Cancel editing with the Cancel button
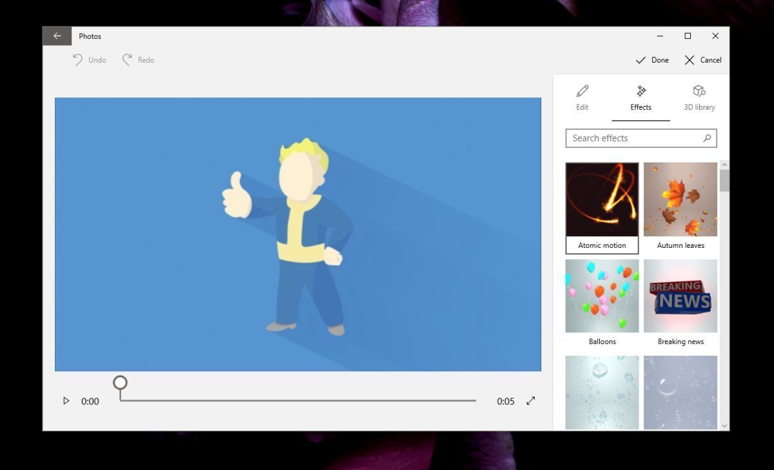774x470 pixels. [702, 59]
